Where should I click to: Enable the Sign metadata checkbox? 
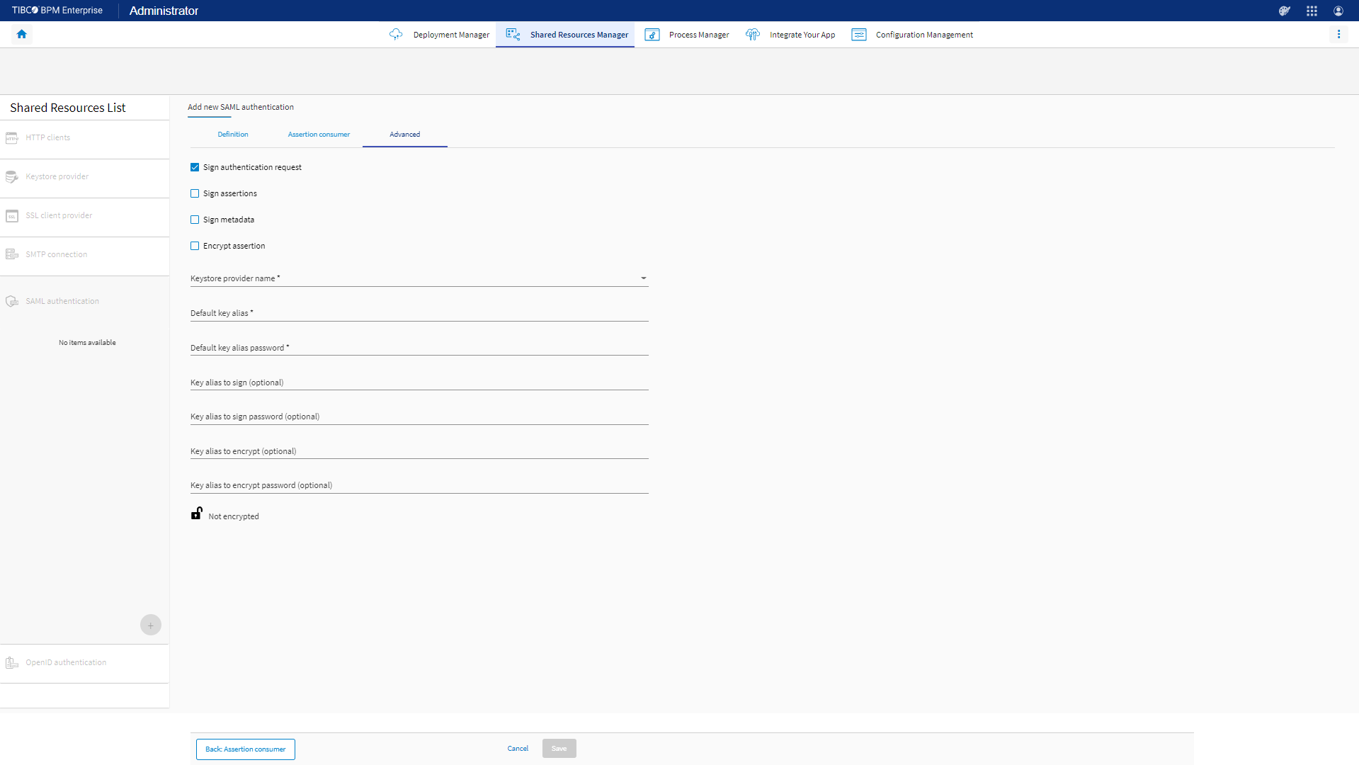coord(195,220)
